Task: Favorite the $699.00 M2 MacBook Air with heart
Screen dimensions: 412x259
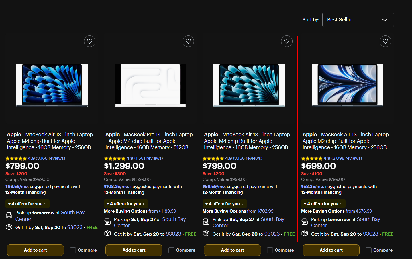Action: click(x=385, y=41)
